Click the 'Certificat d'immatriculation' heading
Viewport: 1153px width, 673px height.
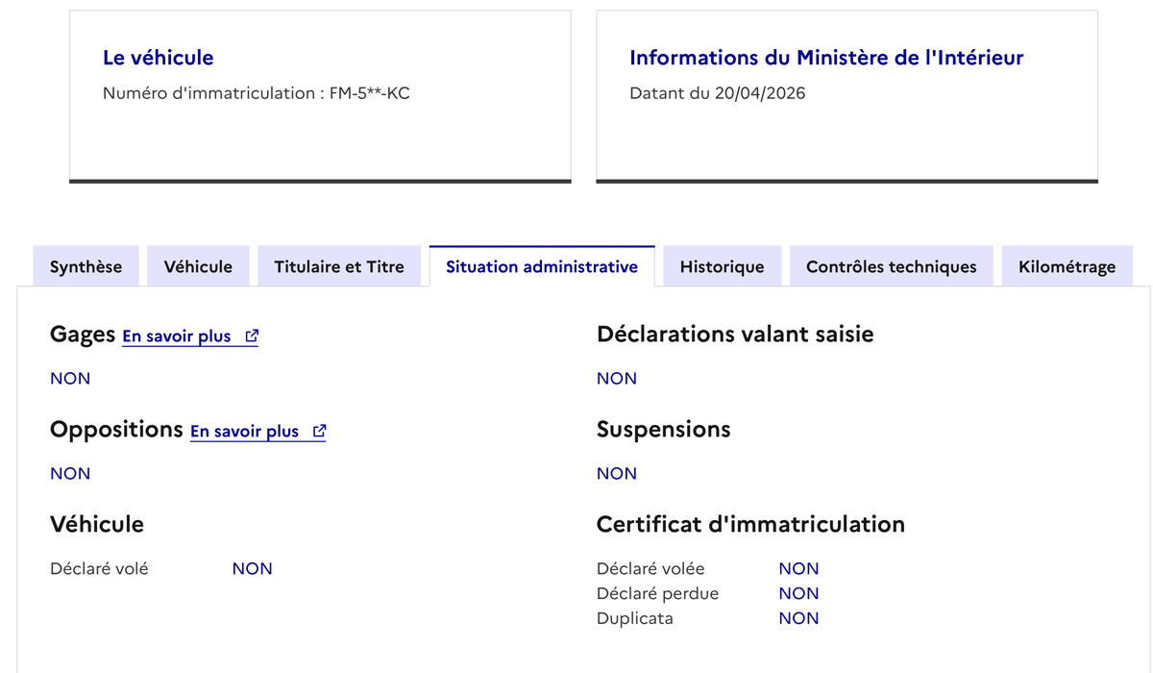750,524
